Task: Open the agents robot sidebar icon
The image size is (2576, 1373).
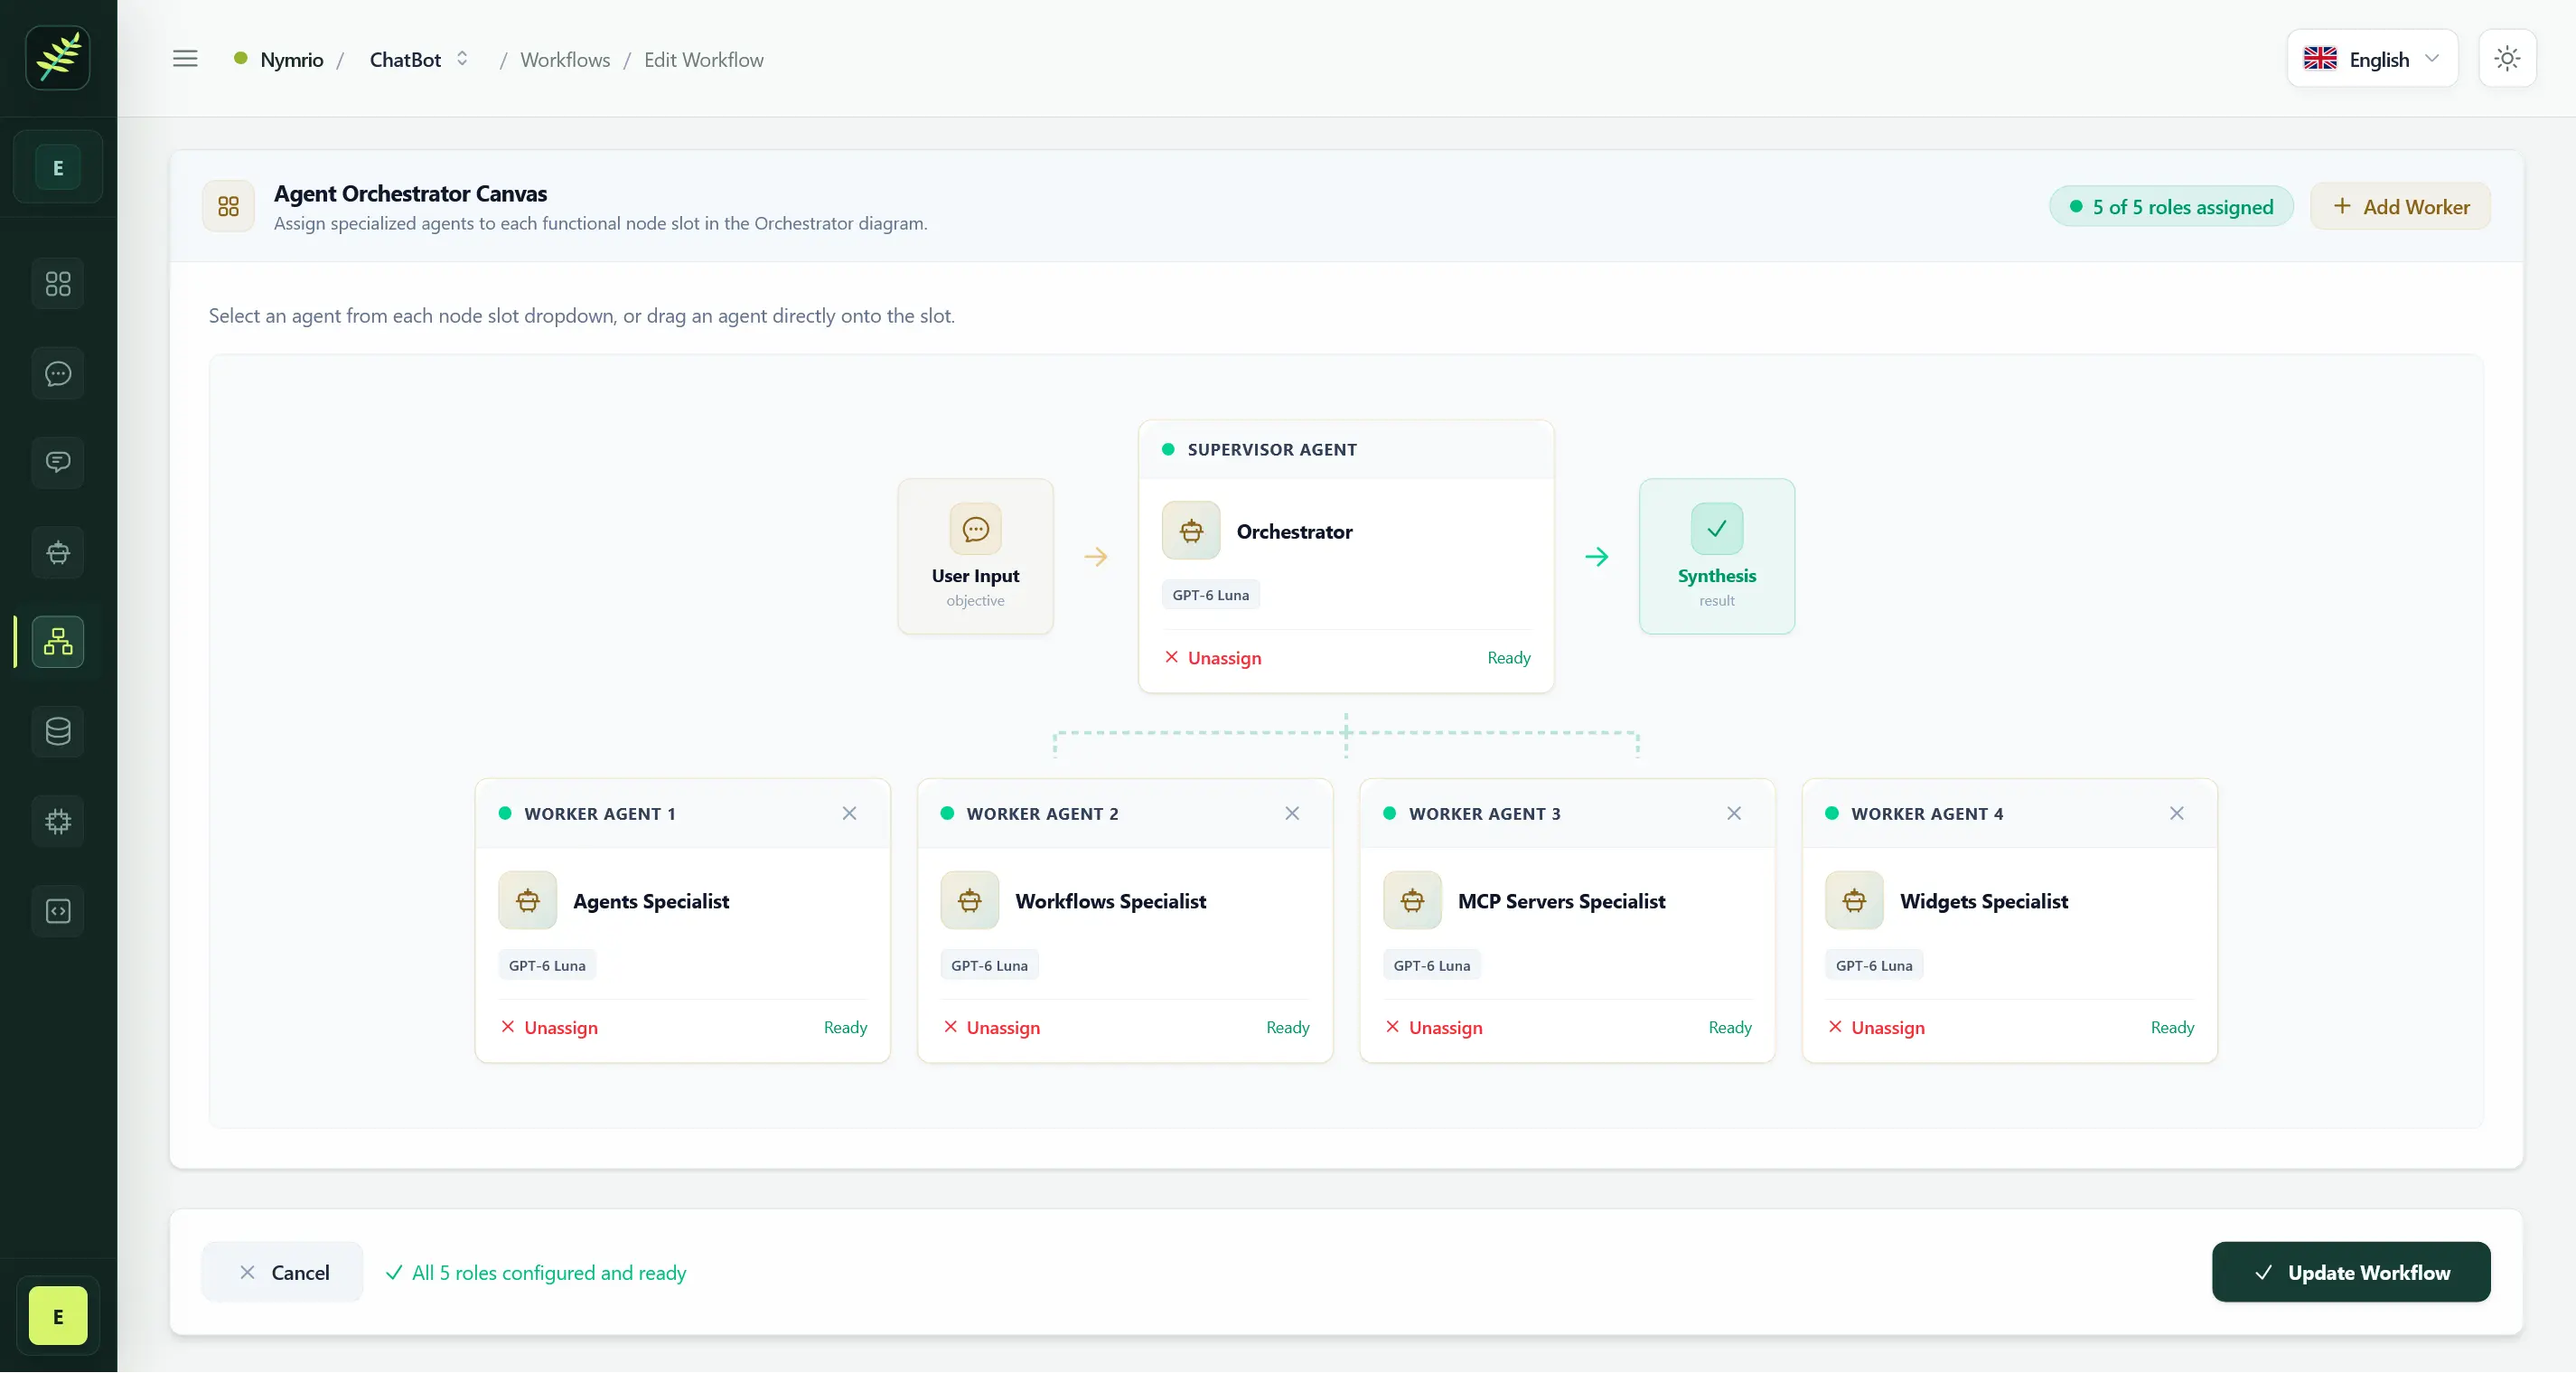Action: (58, 553)
